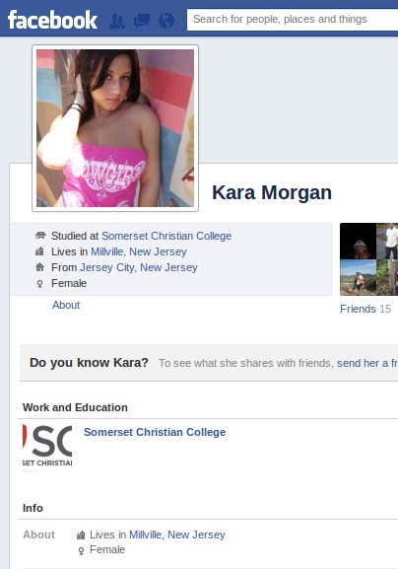Open Millville, New Jersey link in summary
This screenshot has width=398, height=569.
(x=139, y=251)
